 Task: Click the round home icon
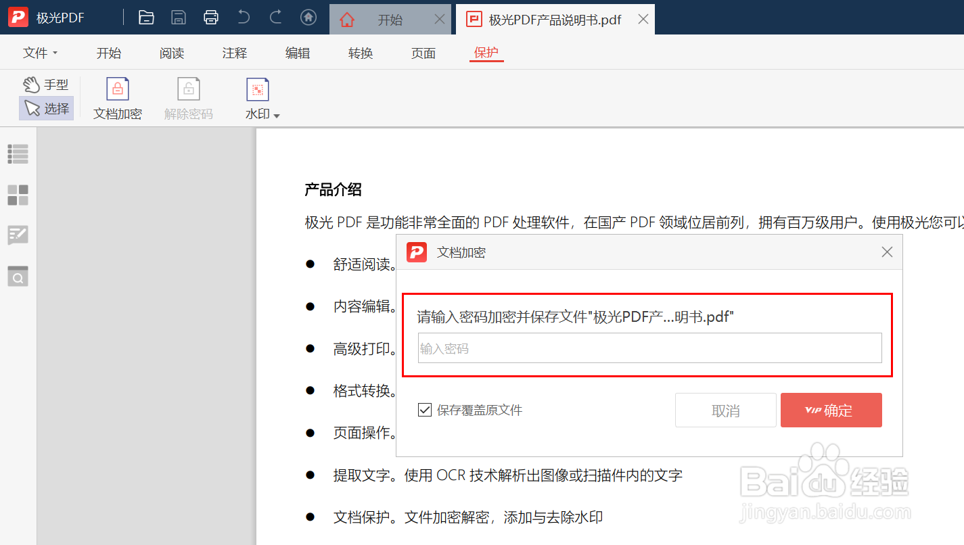308,18
